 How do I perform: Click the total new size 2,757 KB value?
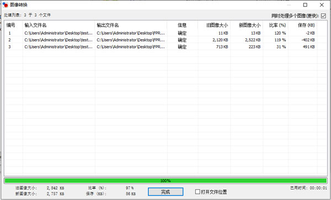point(55,194)
